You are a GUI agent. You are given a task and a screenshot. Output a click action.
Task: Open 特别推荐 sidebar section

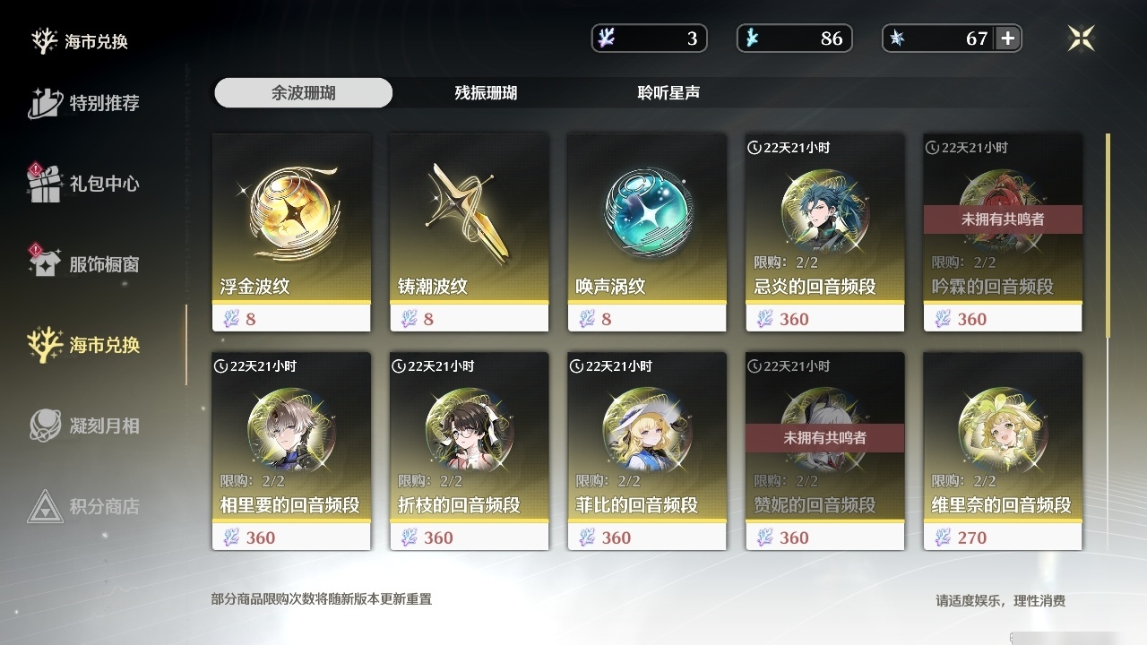click(85, 103)
